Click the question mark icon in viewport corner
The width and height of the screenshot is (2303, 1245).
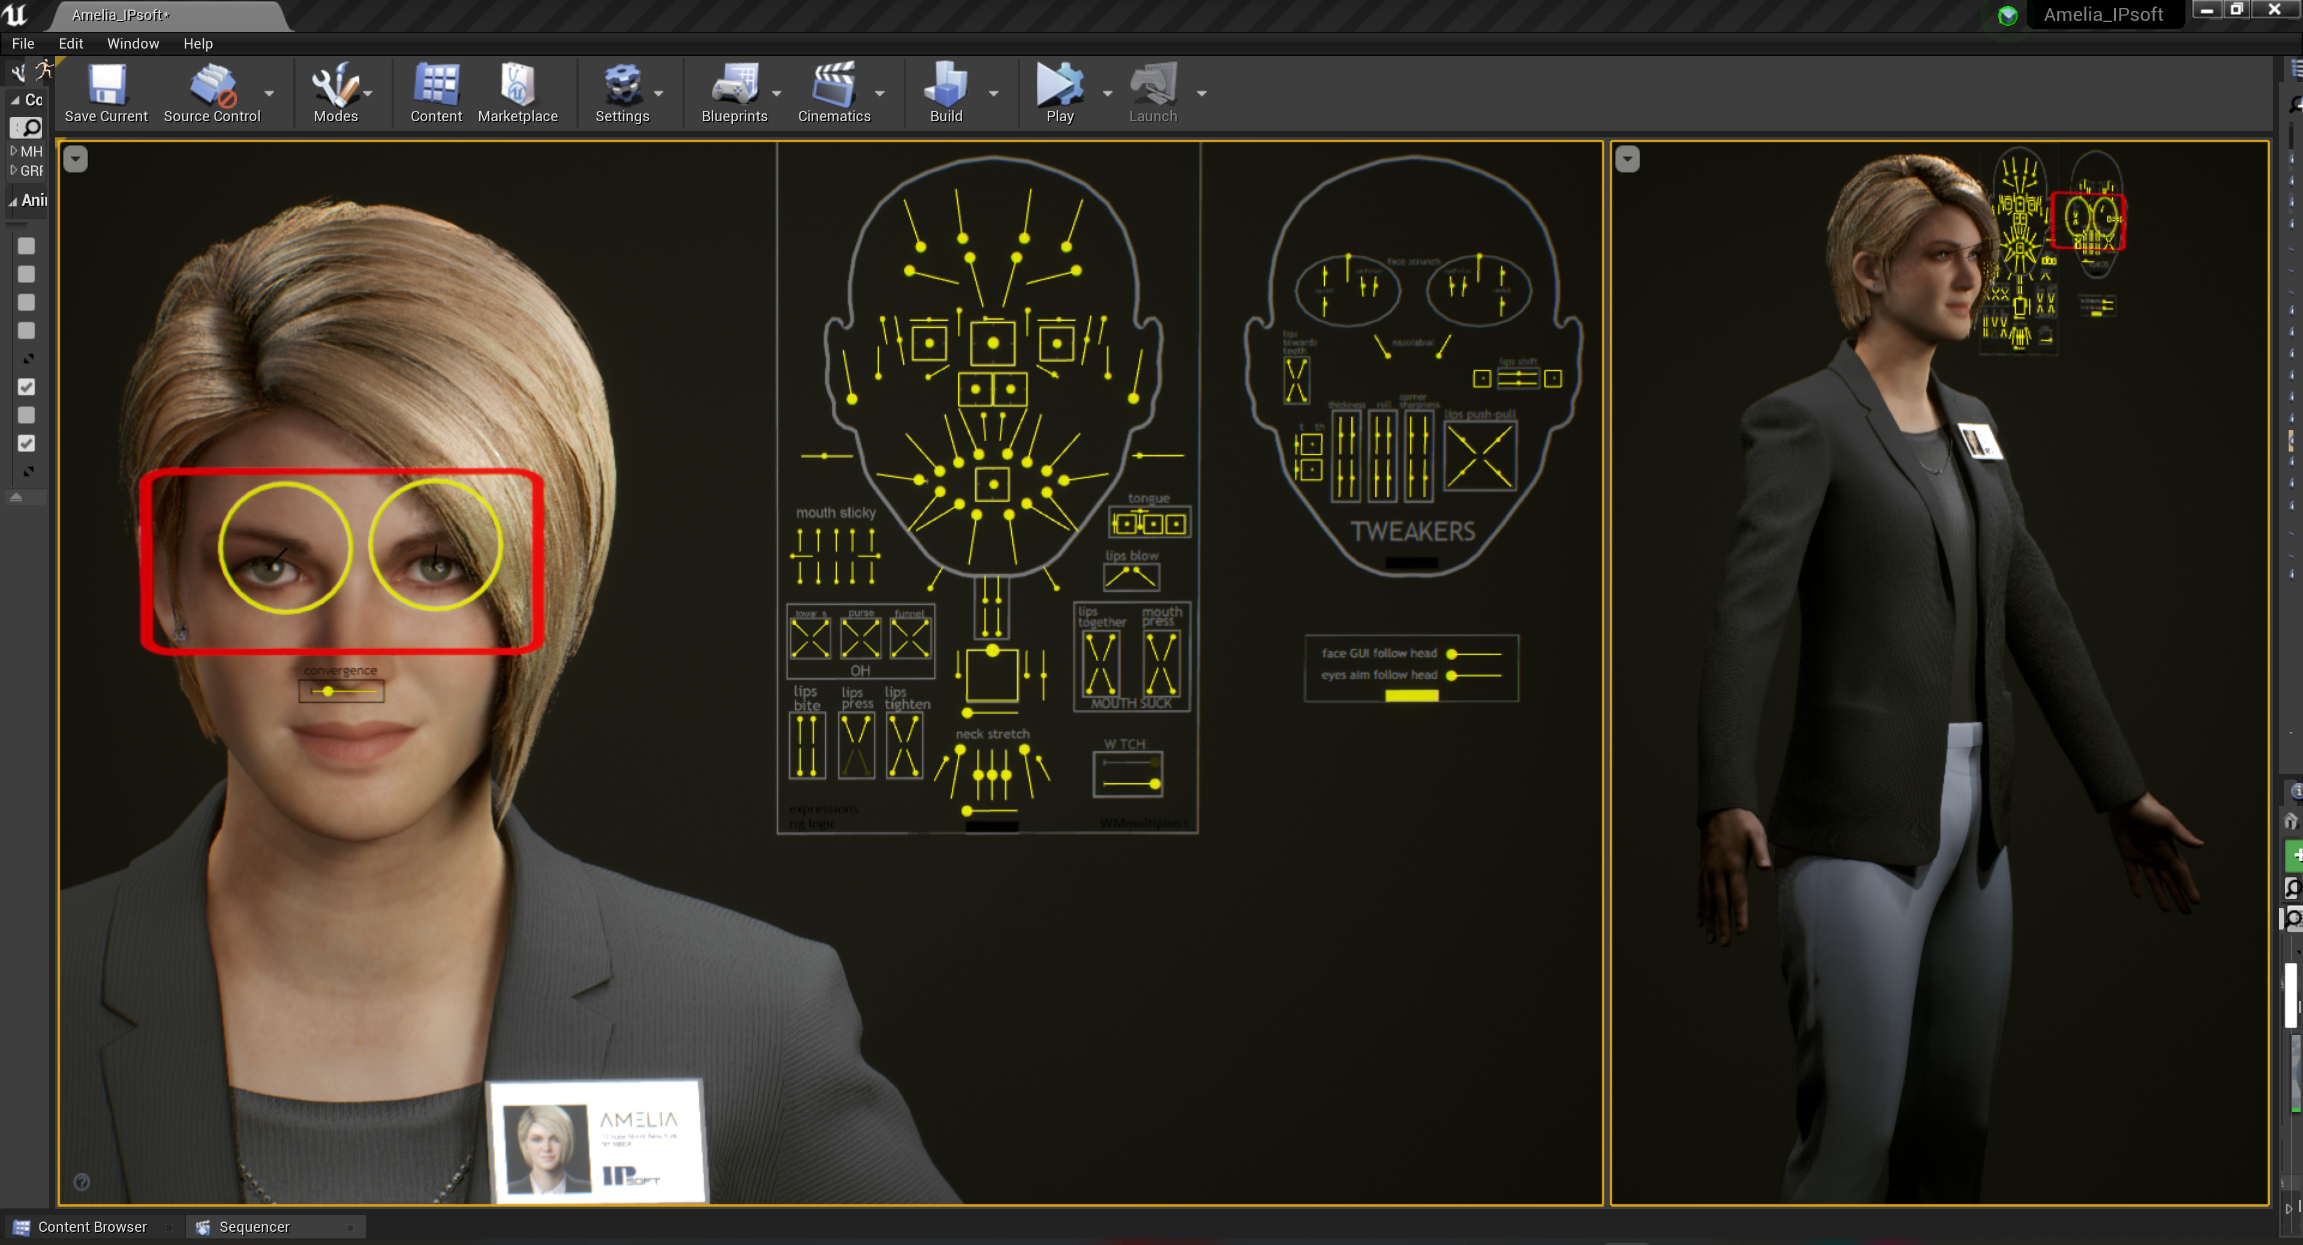tap(82, 1181)
